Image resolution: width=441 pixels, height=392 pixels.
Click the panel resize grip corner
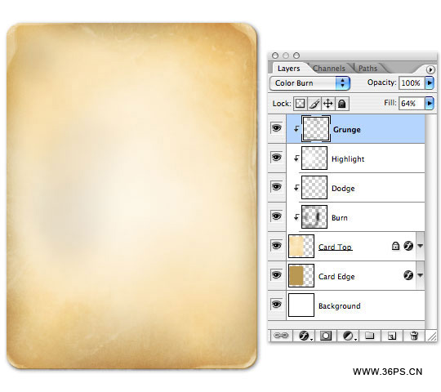click(431, 336)
